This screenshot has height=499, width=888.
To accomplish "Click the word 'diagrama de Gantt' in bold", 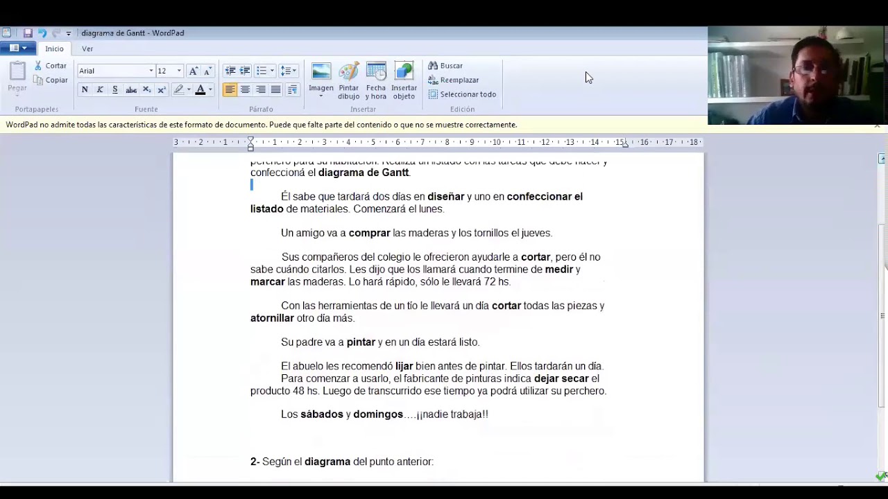I will click(364, 173).
